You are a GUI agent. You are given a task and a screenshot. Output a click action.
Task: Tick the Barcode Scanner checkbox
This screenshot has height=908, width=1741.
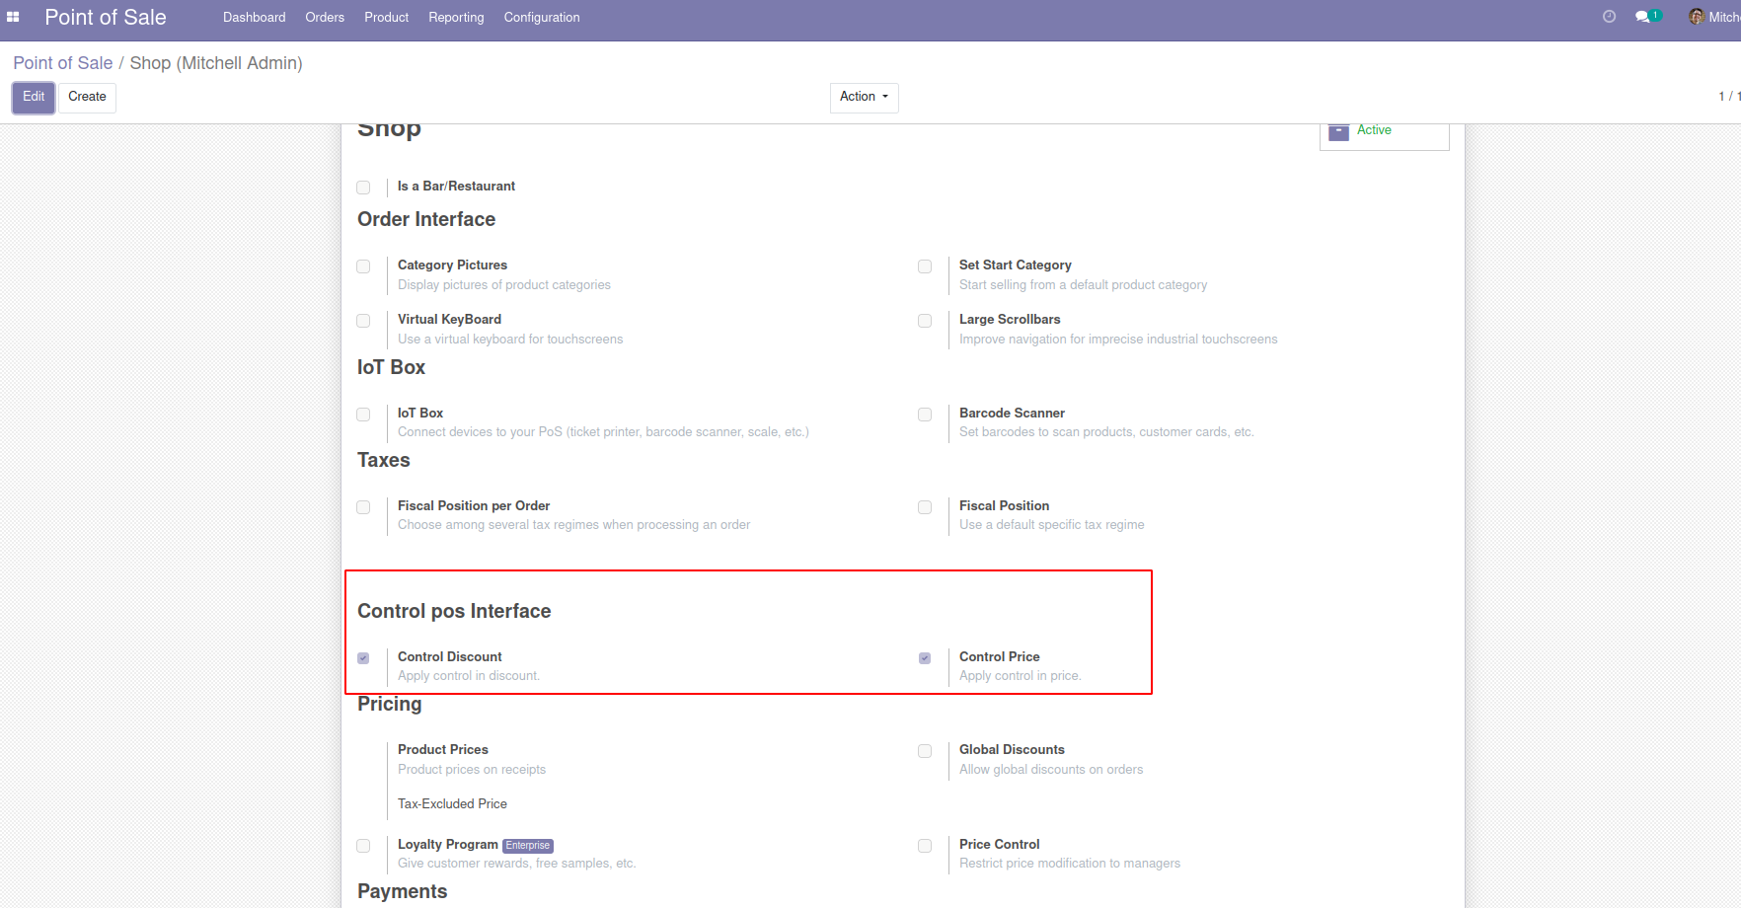pos(925,415)
